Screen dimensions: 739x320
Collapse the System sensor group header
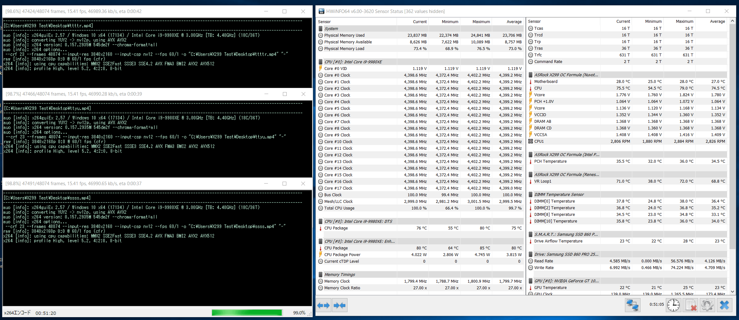pyautogui.click(x=331, y=28)
